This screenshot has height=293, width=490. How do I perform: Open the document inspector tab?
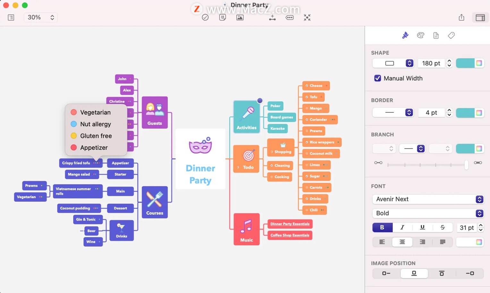[x=436, y=35]
